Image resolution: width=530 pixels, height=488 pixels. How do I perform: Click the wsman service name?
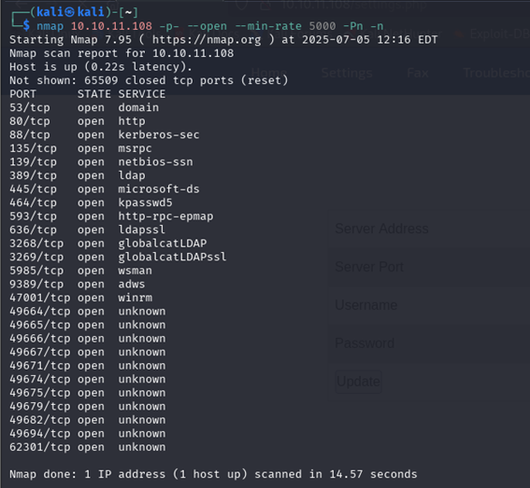point(135,271)
